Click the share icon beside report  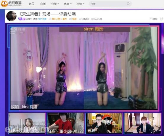point(162,19)
